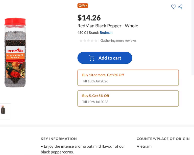Click the RedMan Black Pepper - Whole title
The image size is (194, 155).
[108, 26]
